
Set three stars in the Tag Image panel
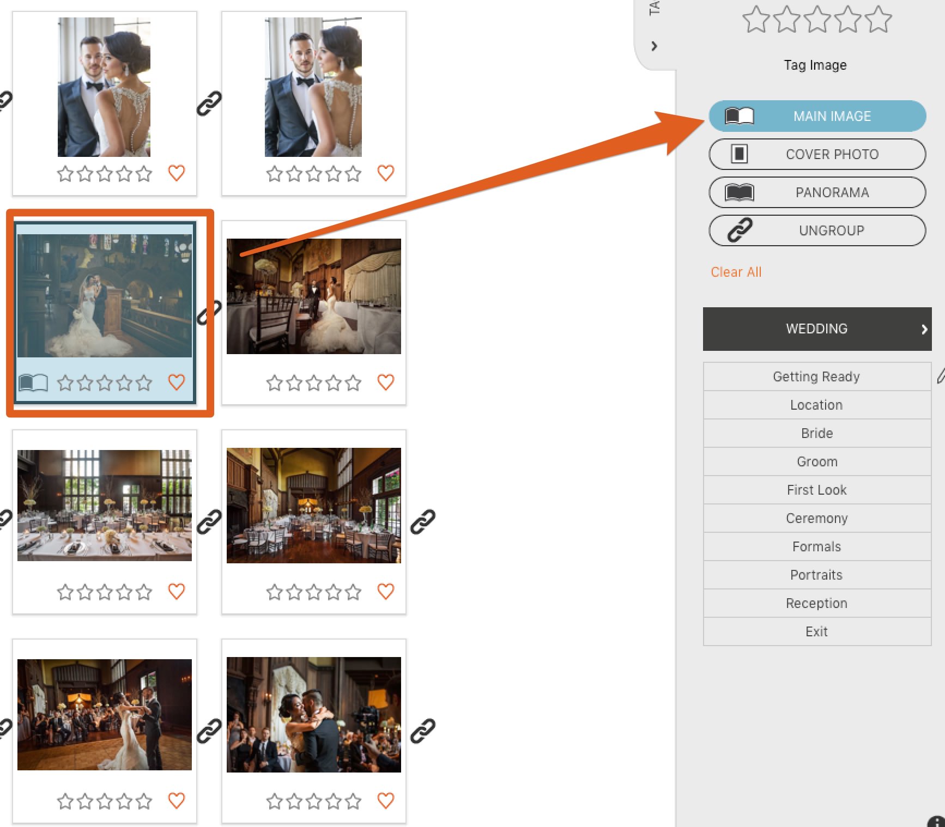(817, 20)
